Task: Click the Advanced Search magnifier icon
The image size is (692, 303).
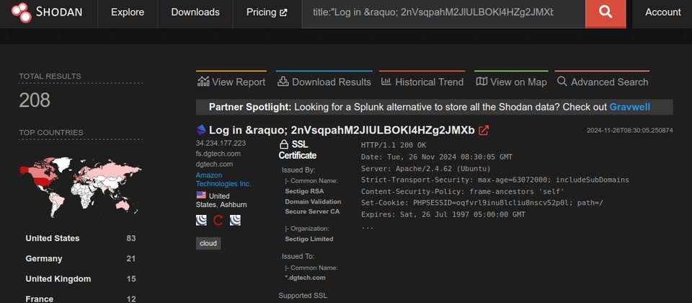Action: [x=562, y=82]
